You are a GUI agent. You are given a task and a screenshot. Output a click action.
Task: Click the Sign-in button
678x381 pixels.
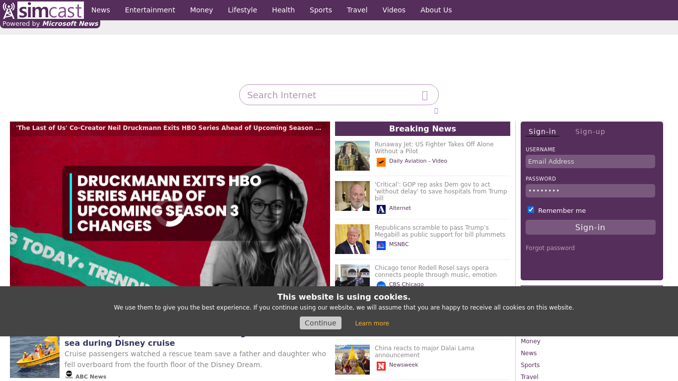590,227
